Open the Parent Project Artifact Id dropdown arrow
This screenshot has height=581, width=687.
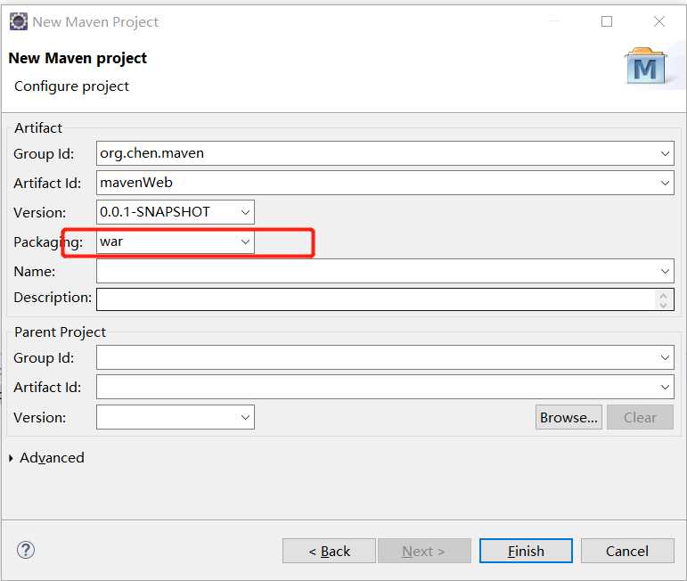(x=665, y=387)
